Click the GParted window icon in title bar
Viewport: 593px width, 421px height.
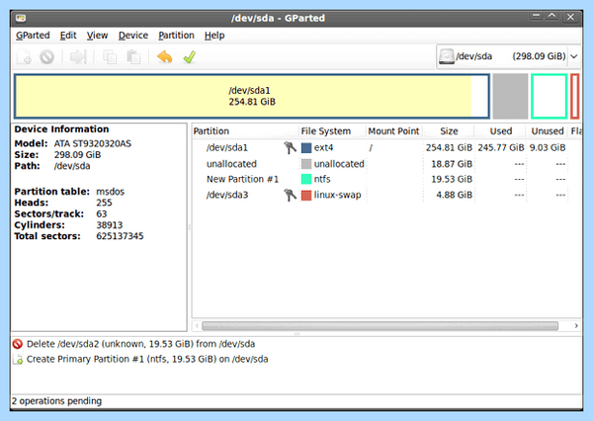click(x=21, y=18)
